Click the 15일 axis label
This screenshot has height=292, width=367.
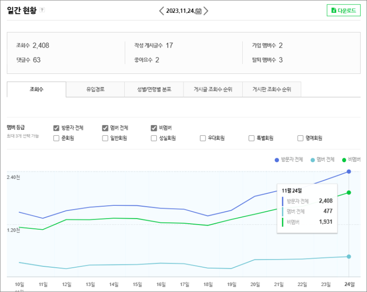pyautogui.click(x=137, y=284)
